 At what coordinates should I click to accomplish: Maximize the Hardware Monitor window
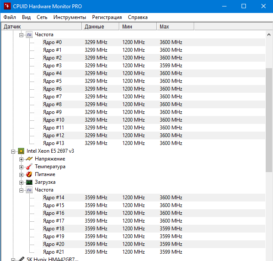click(x=244, y=6)
